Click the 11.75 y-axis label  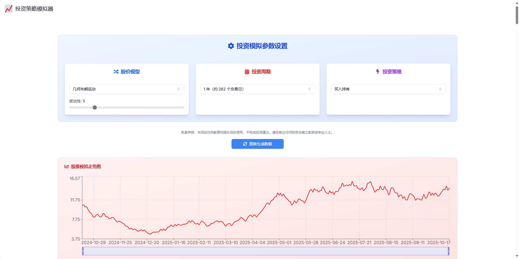[75, 200]
